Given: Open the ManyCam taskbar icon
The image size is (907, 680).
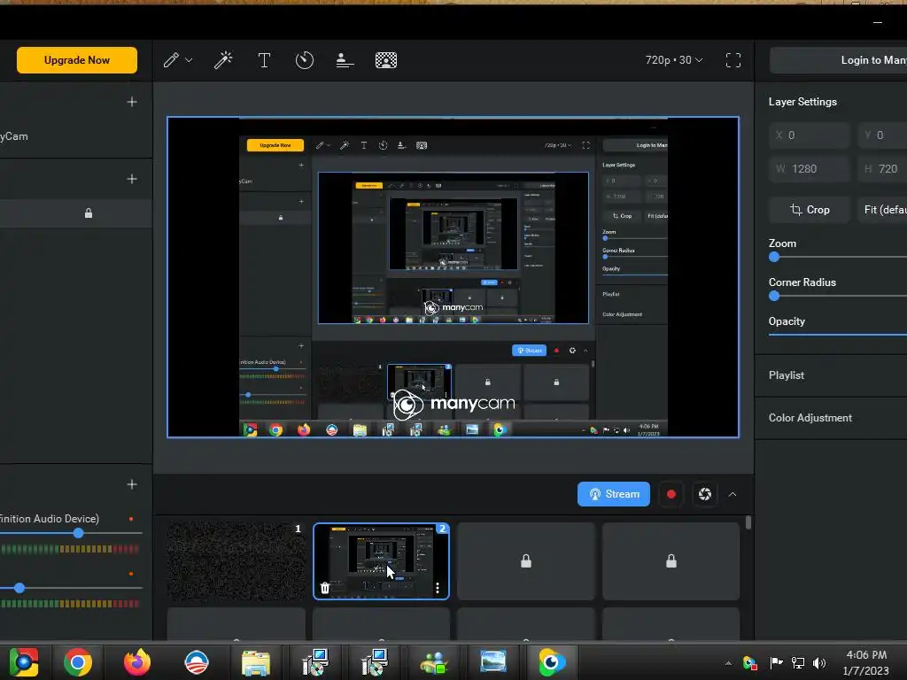Looking at the screenshot, I should pyautogui.click(x=551, y=662).
